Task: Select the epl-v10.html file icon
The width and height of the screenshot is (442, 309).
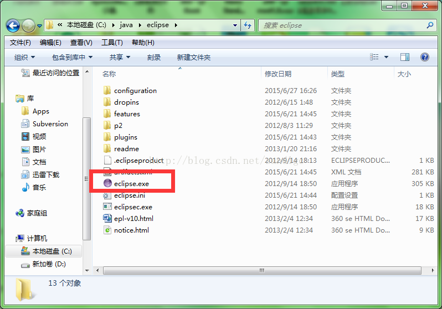Action: (107, 218)
